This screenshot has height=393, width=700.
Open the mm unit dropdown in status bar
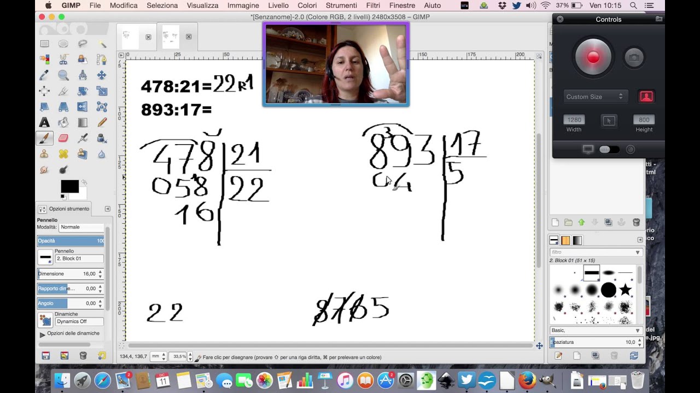157,356
